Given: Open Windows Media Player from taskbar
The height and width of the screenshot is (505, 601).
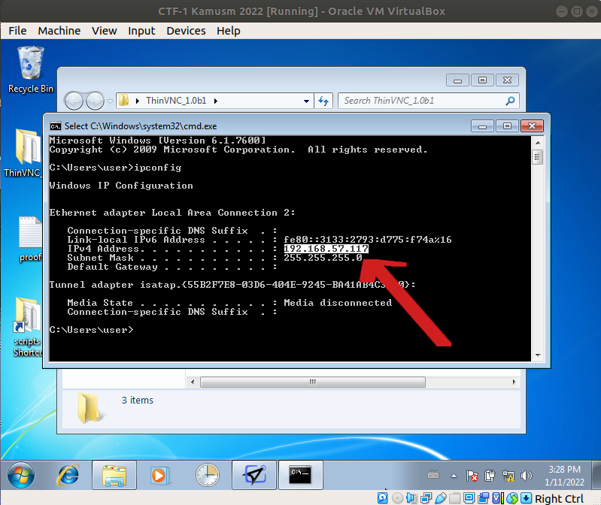Looking at the screenshot, I should click(159, 475).
